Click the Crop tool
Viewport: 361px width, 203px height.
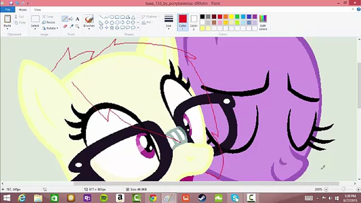pos(48,17)
